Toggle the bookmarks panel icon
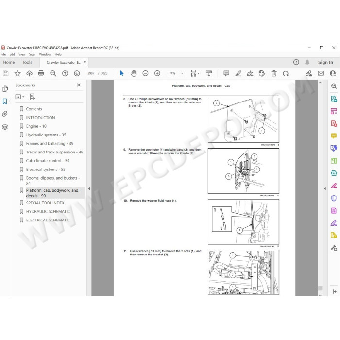Viewport: 340px width, 340px height. tap(5, 101)
